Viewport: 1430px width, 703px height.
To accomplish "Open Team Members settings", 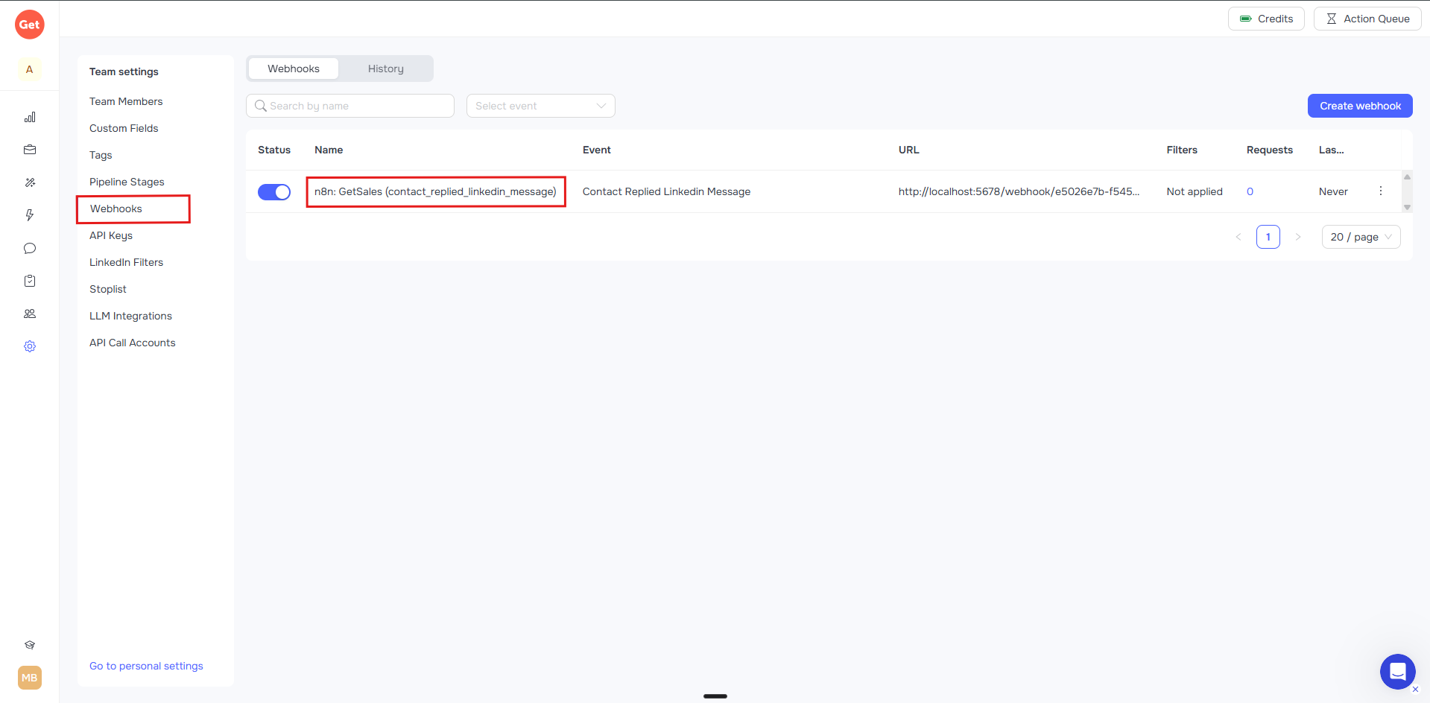I will pyautogui.click(x=126, y=101).
